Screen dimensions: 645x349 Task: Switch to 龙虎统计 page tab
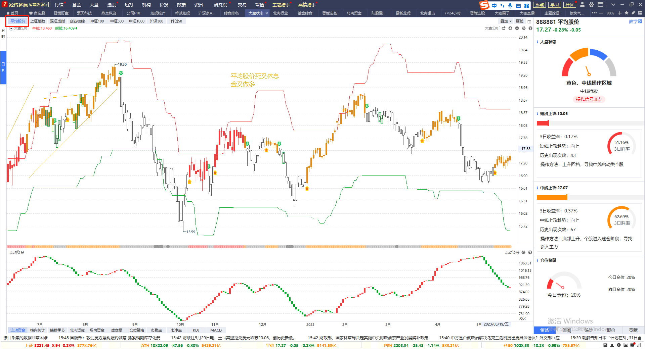(x=158, y=13)
